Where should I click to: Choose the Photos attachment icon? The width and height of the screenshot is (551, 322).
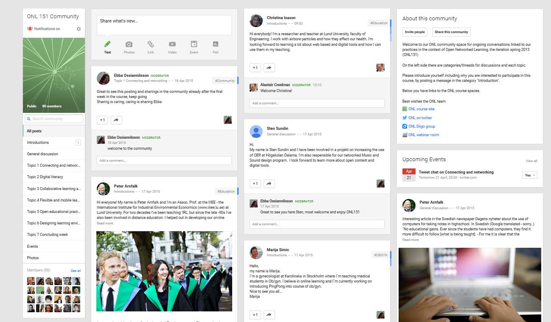(129, 44)
